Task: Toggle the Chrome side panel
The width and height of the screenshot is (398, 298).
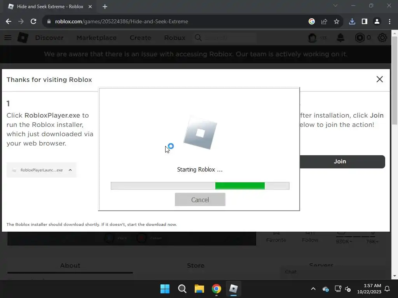Action: tap(365, 22)
